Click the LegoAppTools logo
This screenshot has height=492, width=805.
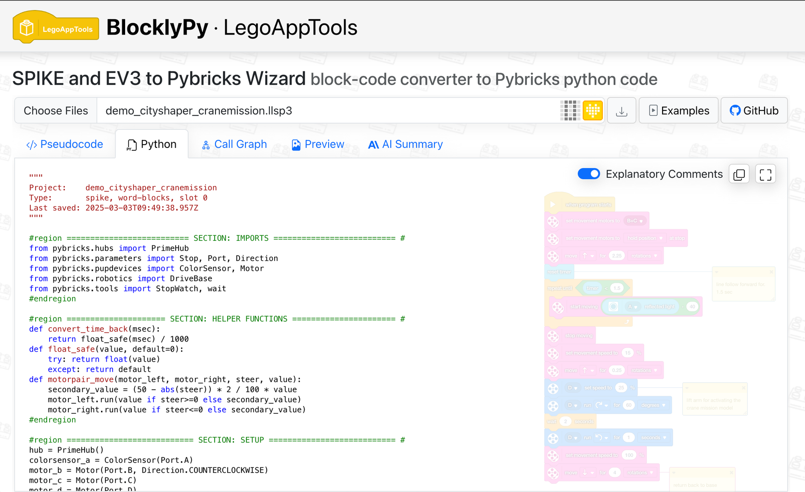point(55,27)
